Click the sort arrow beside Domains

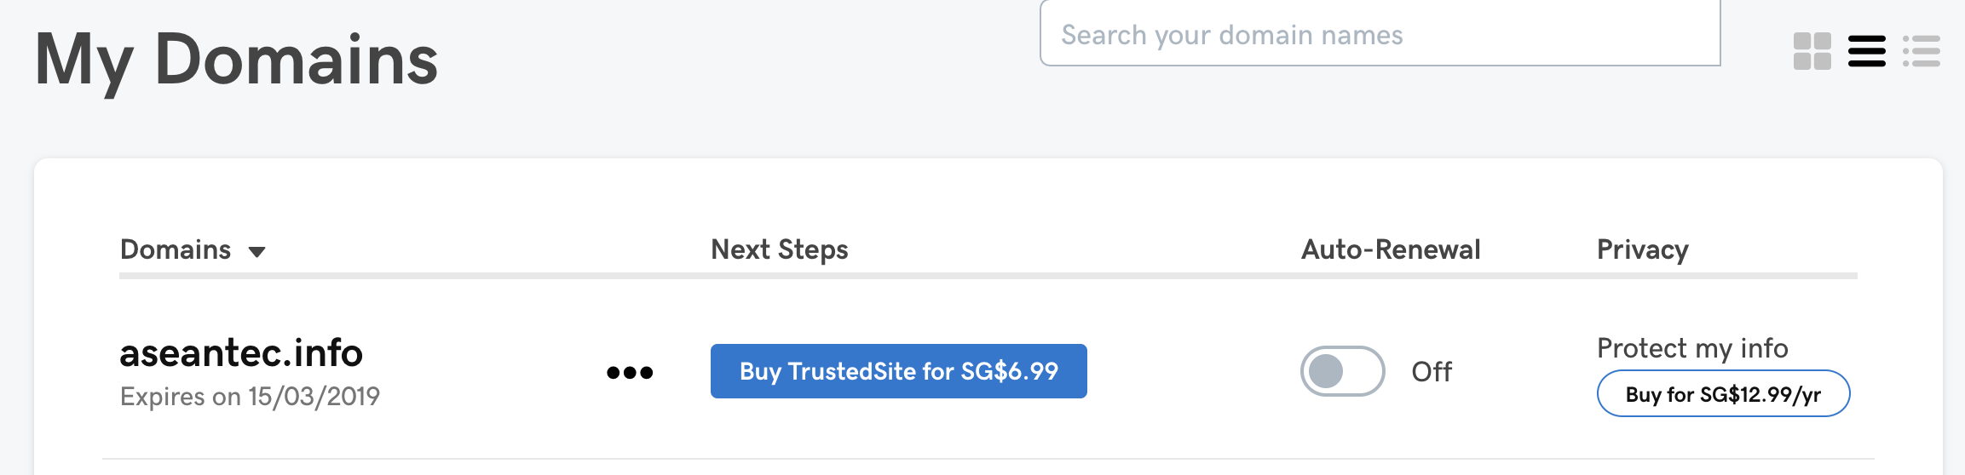tap(256, 251)
